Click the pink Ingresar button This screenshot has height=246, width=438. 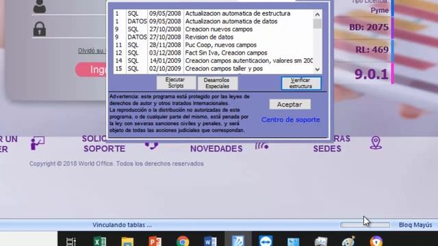click(x=92, y=70)
